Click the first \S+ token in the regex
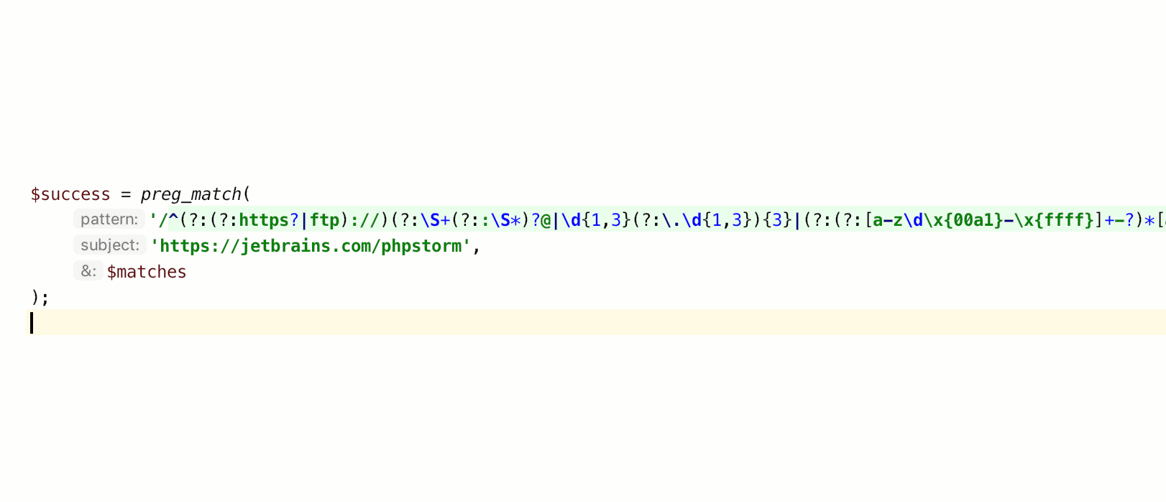 point(435,220)
